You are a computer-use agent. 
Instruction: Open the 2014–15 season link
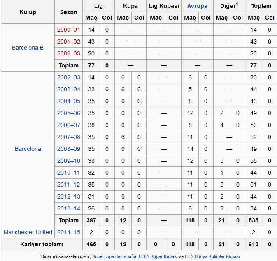point(69,232)
